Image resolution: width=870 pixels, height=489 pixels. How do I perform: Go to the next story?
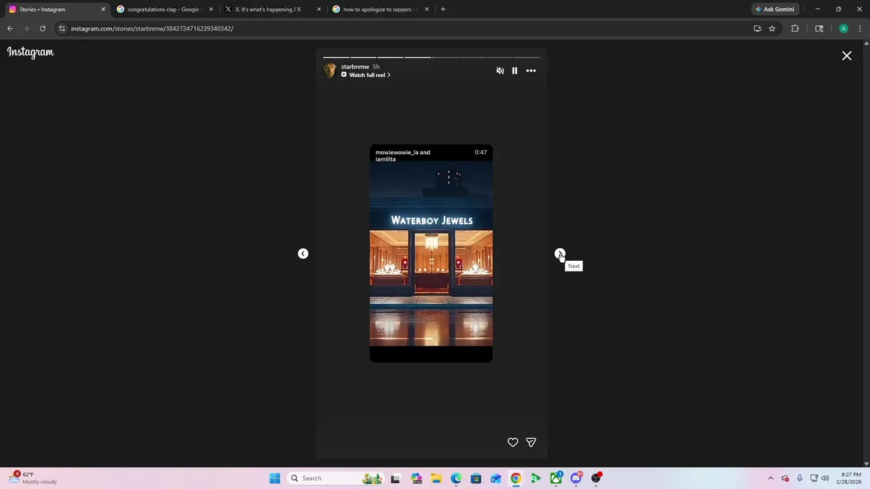click(x=559, y=253)
